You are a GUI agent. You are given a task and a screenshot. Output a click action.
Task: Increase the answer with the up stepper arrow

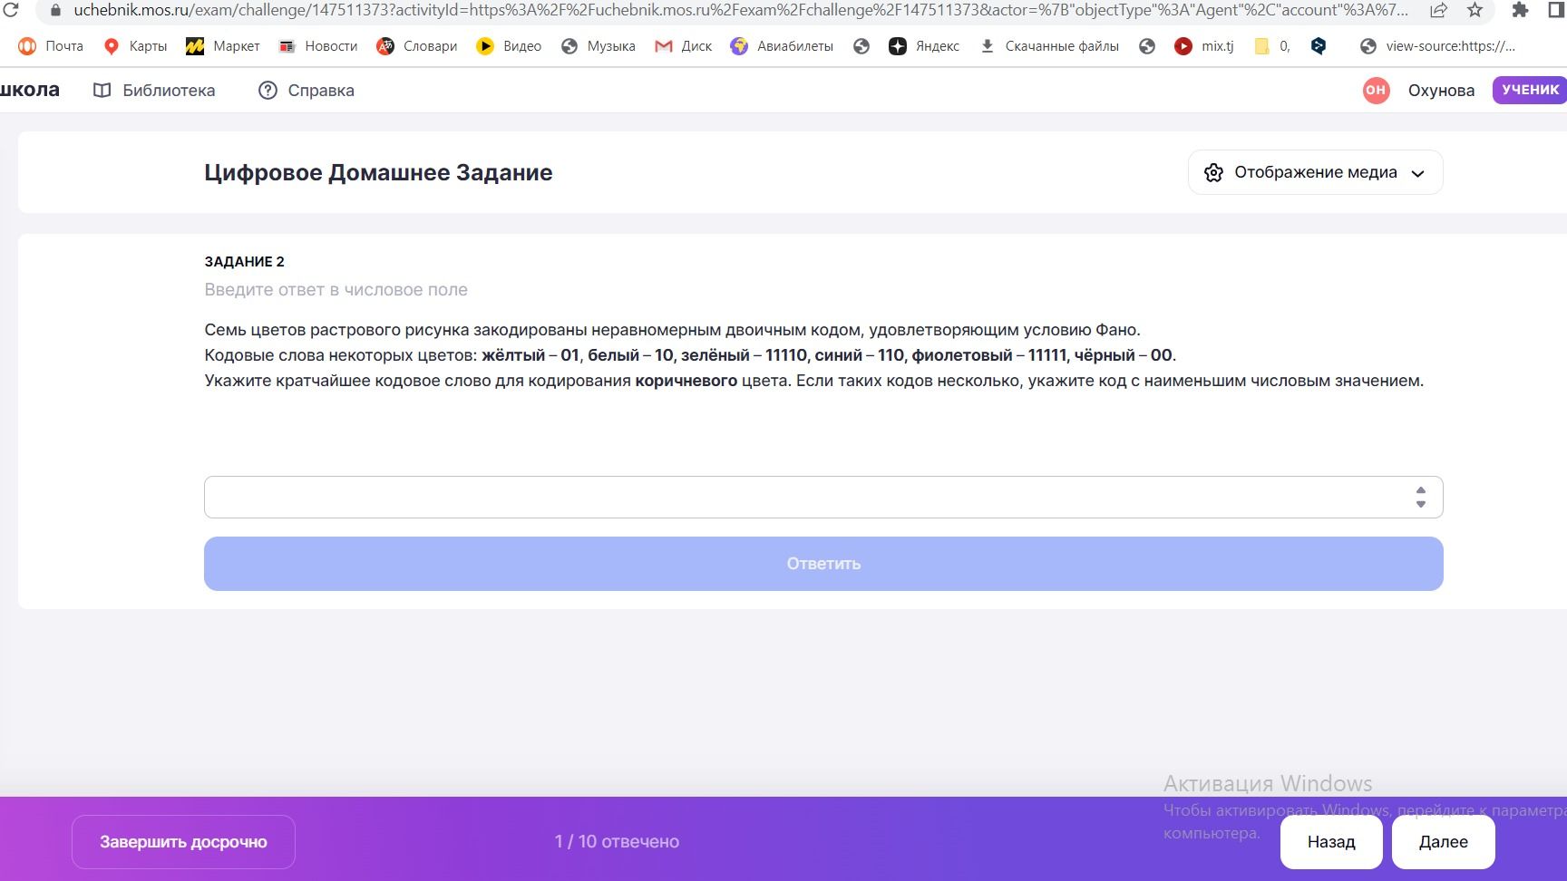[1421, 490]
